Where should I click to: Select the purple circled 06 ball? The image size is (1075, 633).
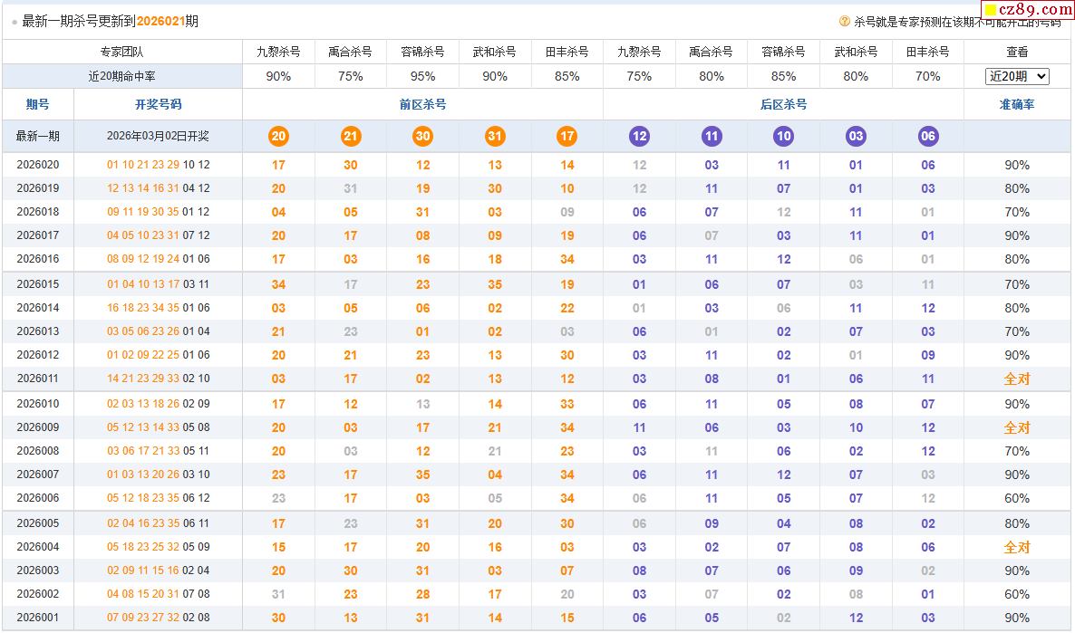pyautogui.click(x=927, y=137)
